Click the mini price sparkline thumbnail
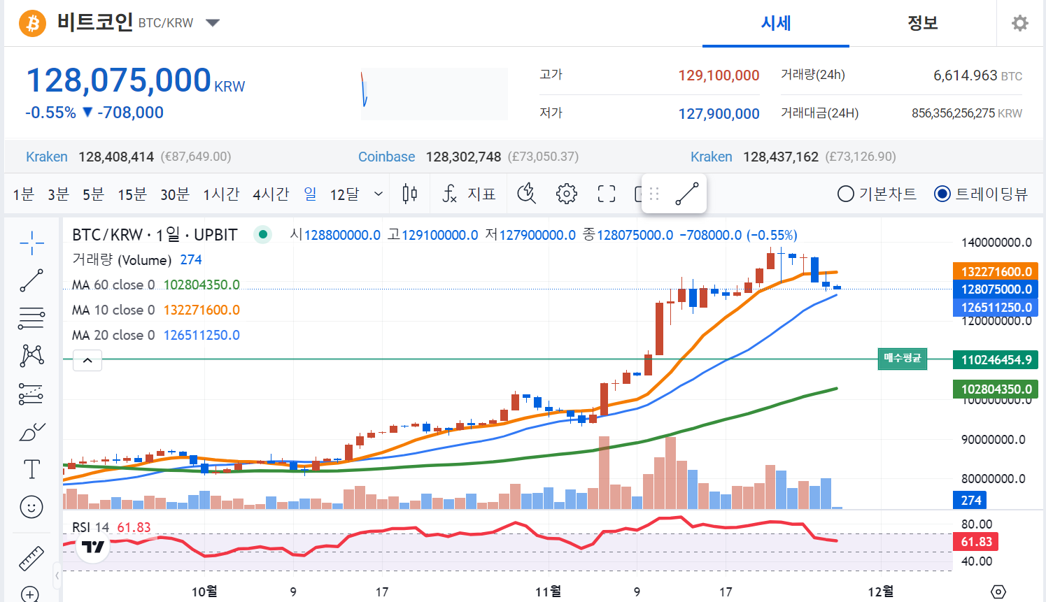This screenshot has width=1046, height=602. [434, 94]
